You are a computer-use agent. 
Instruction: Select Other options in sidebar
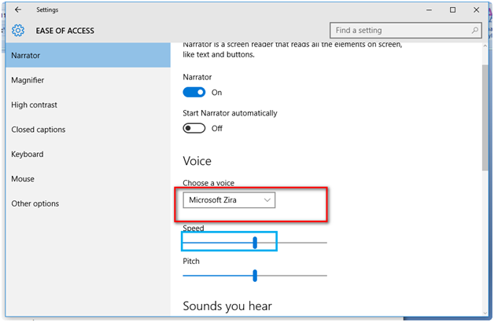35,203
